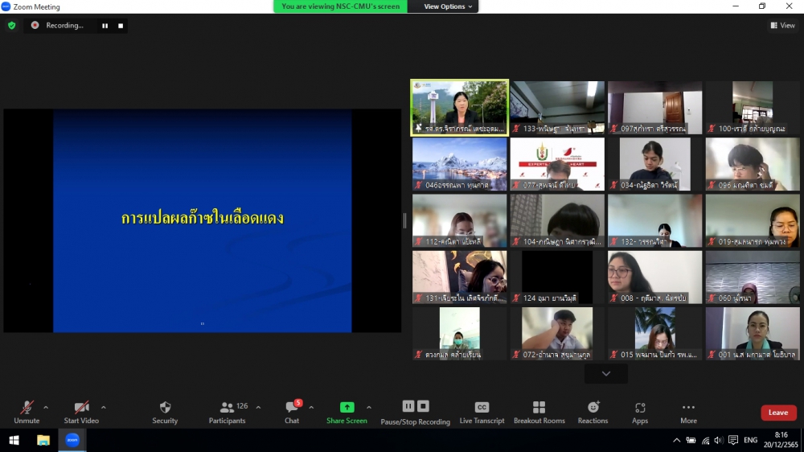This screenshot has width=804, height=452.
Task: Show more participants with down chevron
Action: [x=606, y=373]
